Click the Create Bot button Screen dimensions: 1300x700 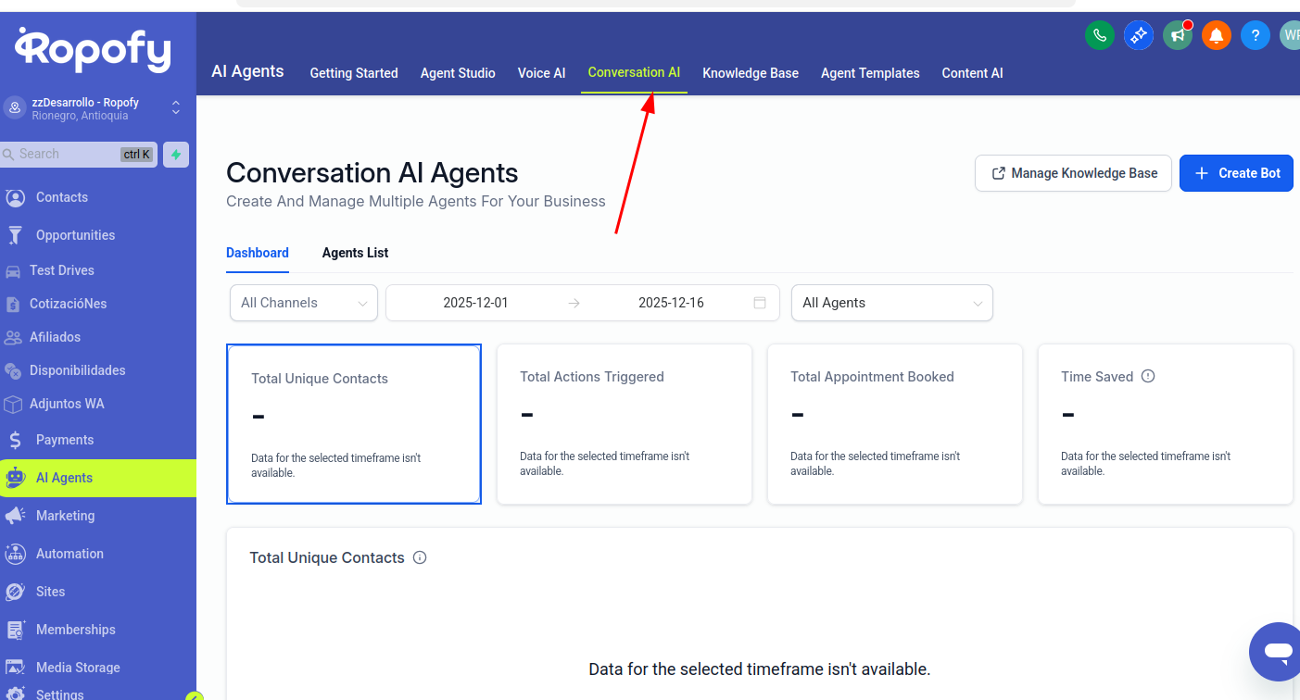point(1235,173)
